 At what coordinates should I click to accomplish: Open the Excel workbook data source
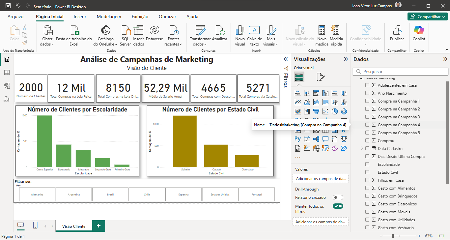point(74,36)
